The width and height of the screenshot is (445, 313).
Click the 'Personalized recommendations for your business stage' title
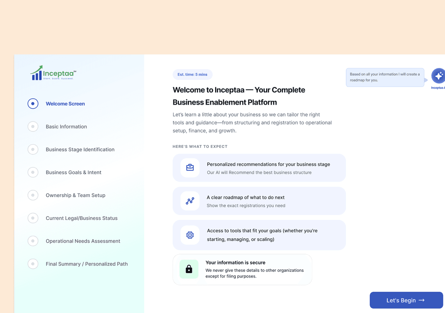[269, 164]
